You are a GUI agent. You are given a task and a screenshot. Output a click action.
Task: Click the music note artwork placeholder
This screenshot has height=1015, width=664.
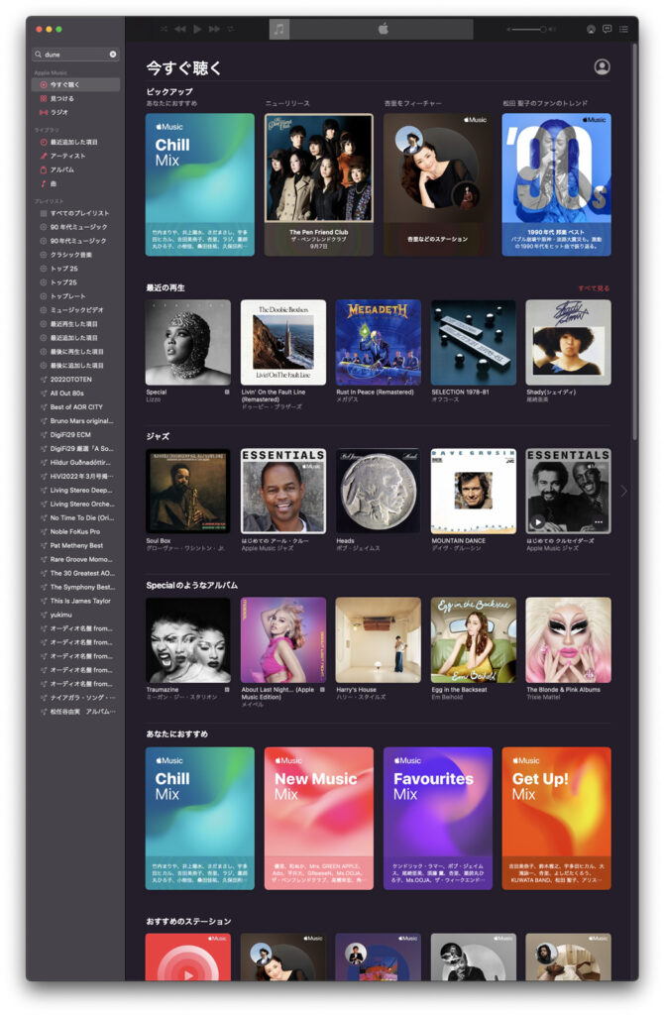[278, 29]
